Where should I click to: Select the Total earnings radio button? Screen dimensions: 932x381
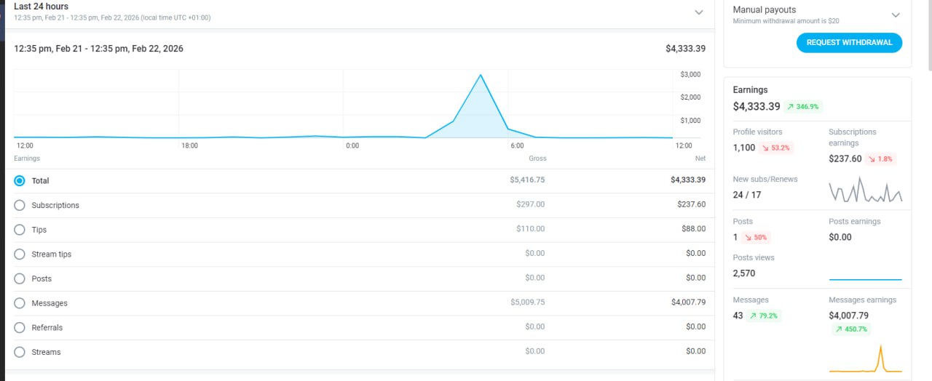pos(20,180)
